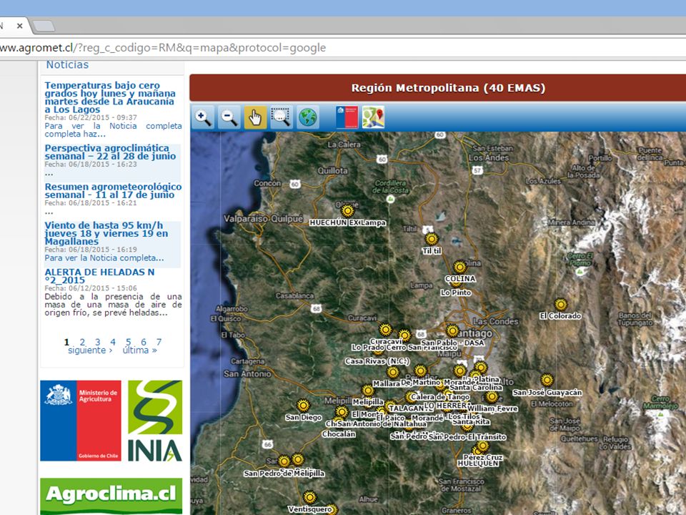Screen dimensions: 686x515
Task: Click the COLINA station marker
Action: point(459,267)
